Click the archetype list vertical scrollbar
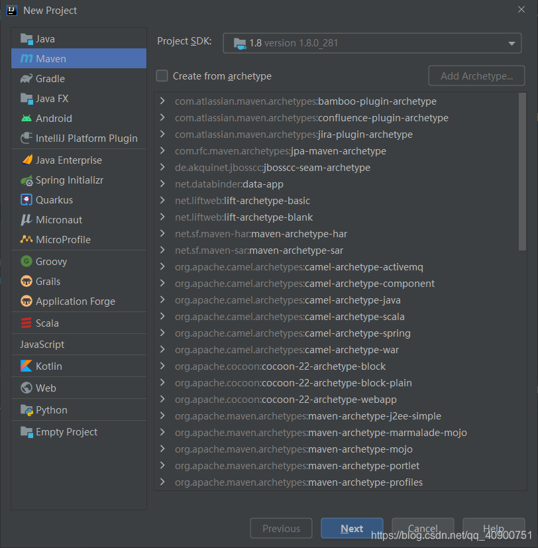The height and width of the screenshot is (548, 538). (522, 171)
